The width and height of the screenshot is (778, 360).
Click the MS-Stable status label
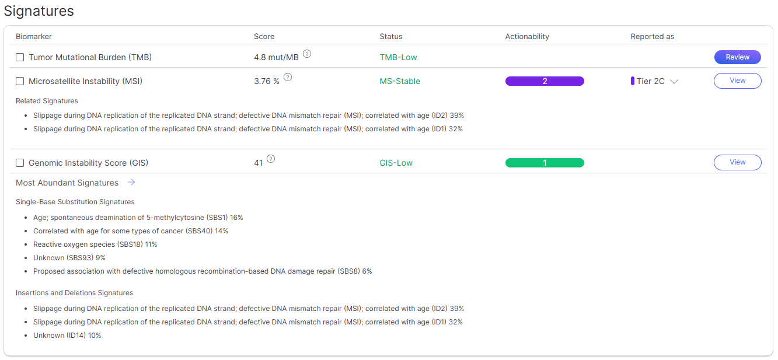[x=400, y=81]
